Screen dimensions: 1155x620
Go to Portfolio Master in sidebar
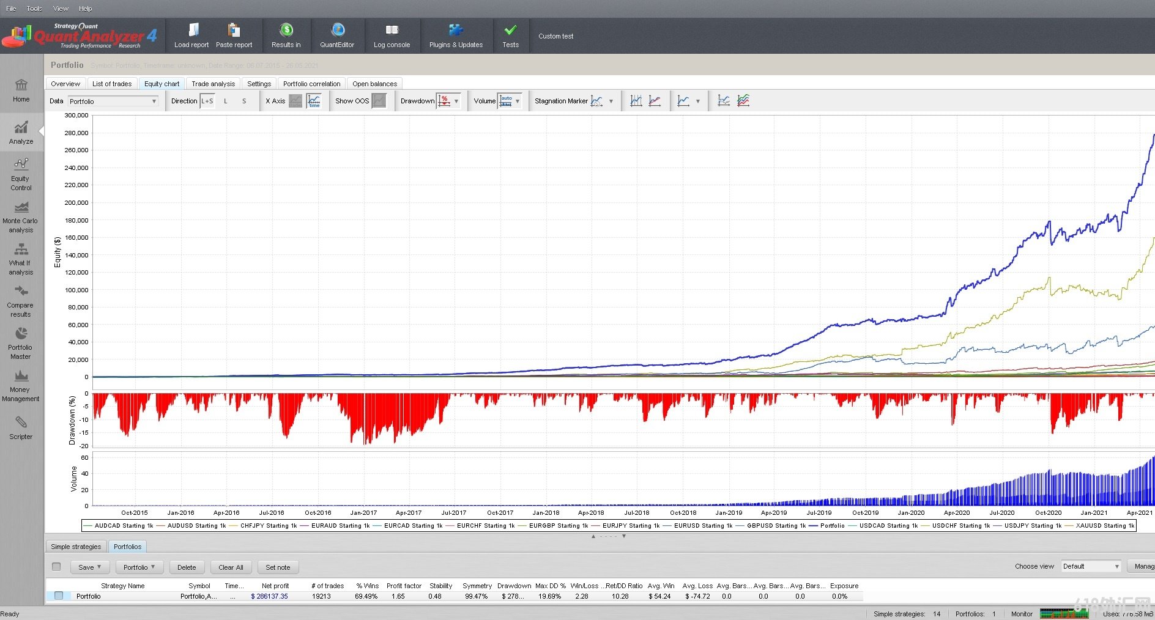coord(21,343)
